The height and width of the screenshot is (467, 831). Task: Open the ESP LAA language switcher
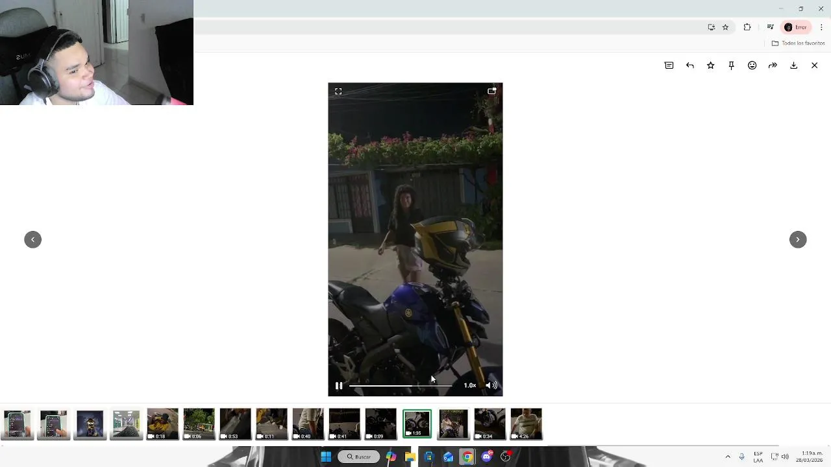(758, 457)
